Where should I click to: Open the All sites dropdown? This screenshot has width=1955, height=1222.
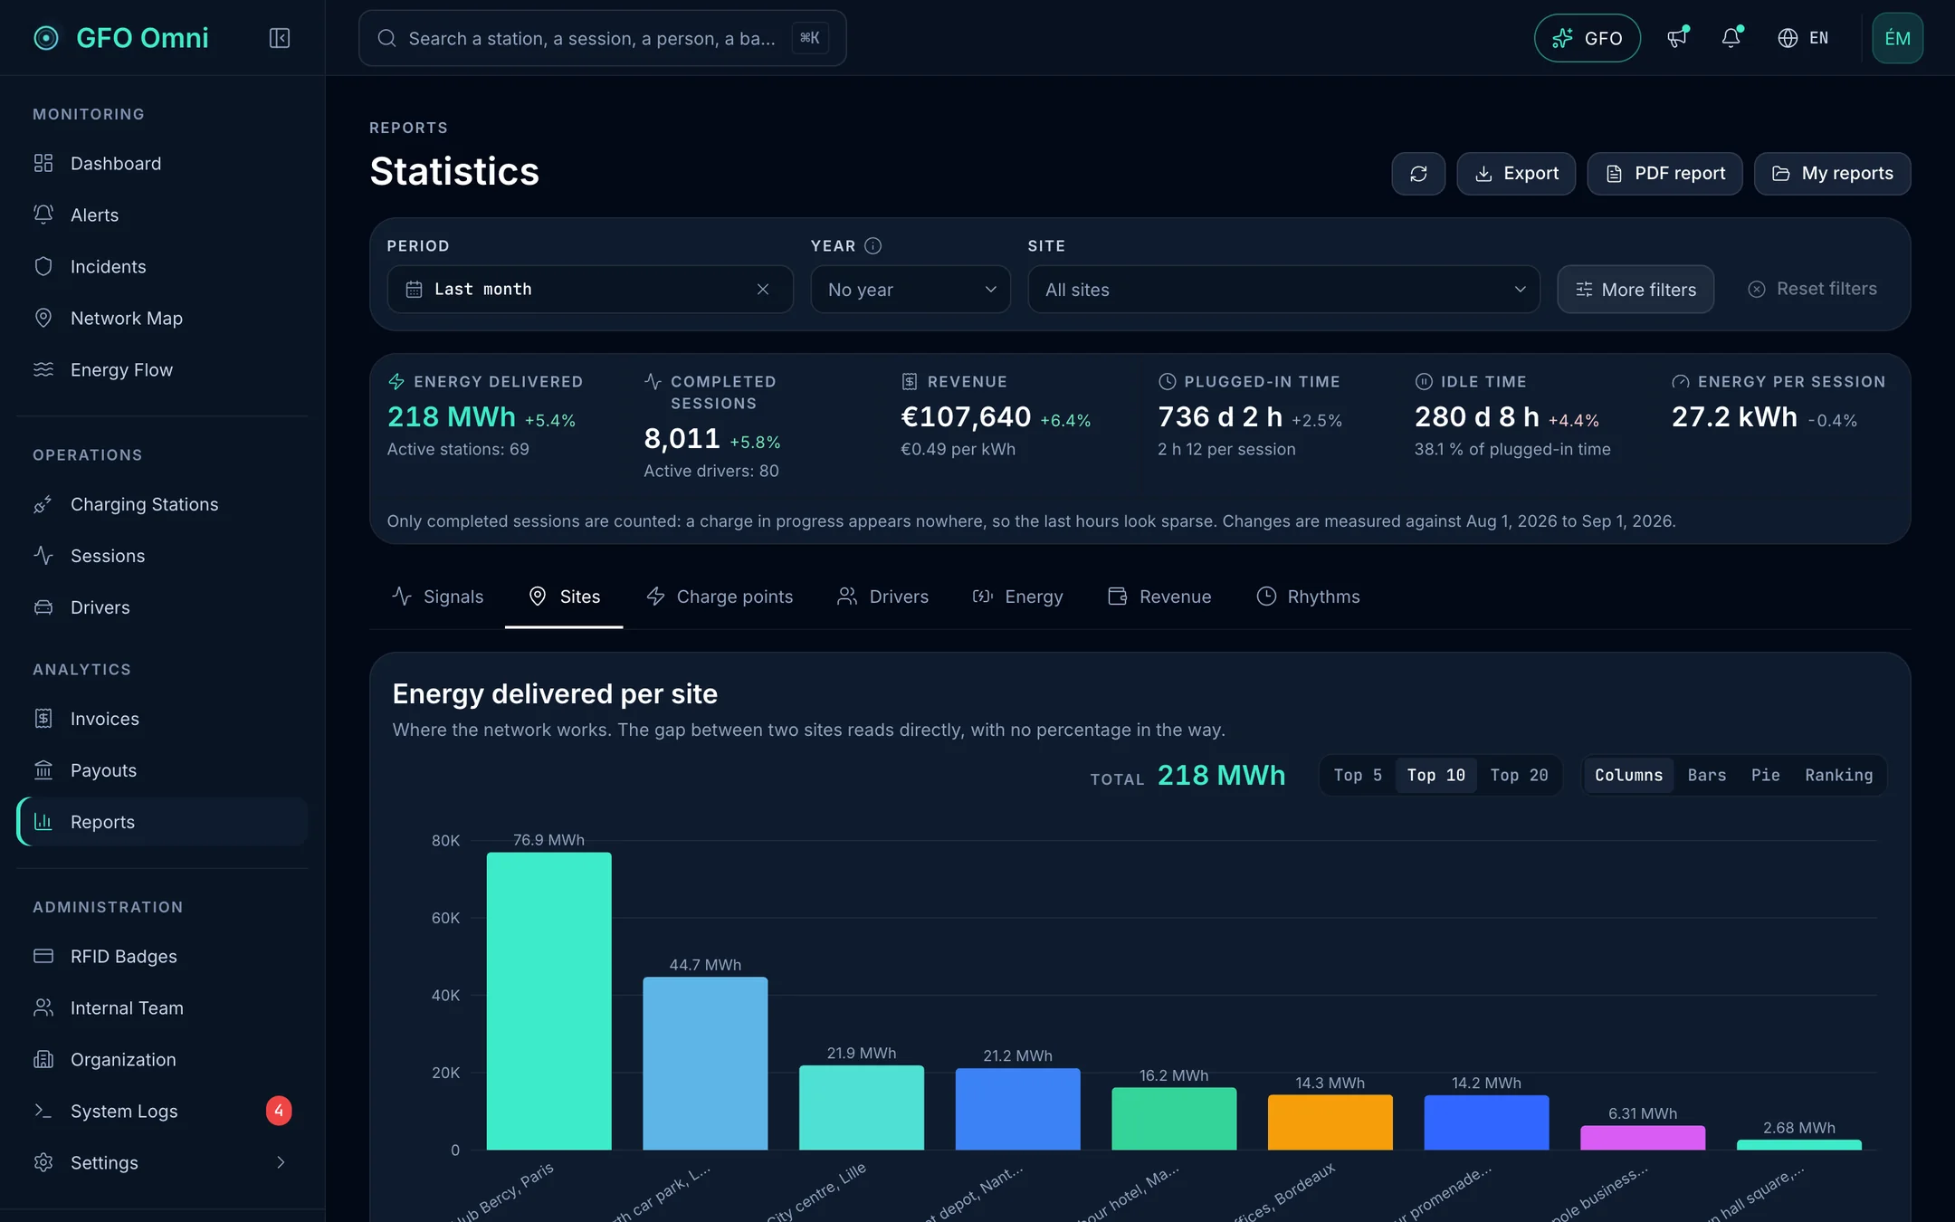tap(1283, 290)
